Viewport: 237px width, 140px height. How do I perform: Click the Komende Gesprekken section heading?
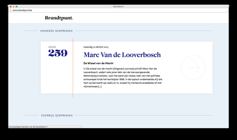pos(57,31)
